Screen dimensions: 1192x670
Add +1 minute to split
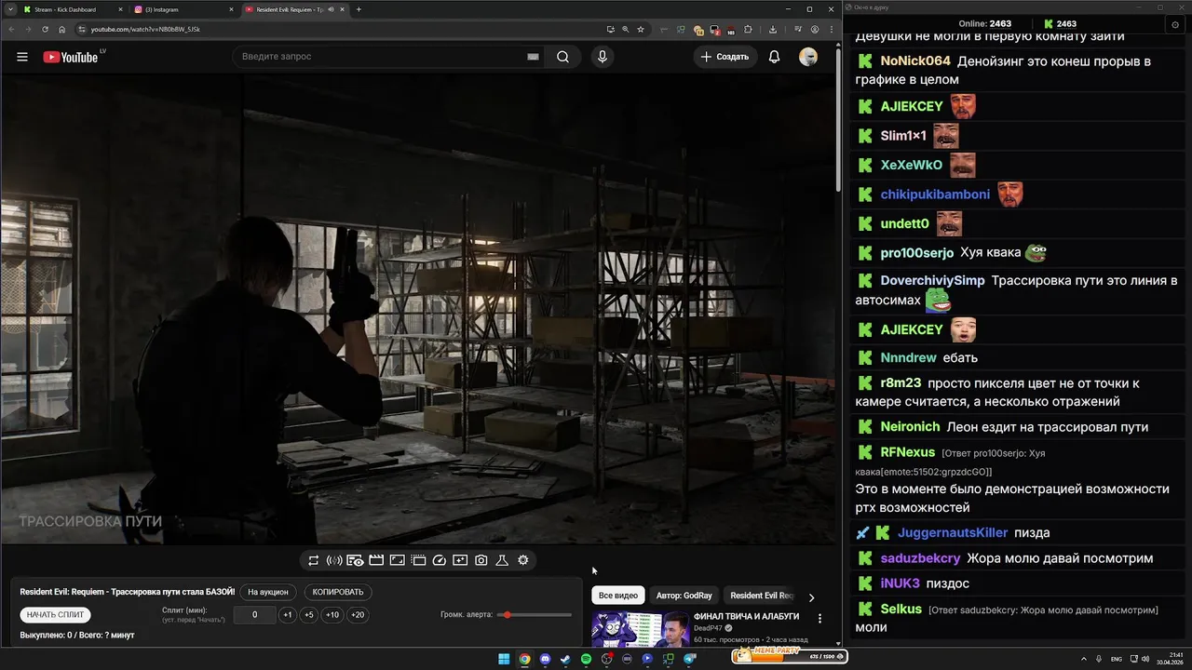(288, 615)
